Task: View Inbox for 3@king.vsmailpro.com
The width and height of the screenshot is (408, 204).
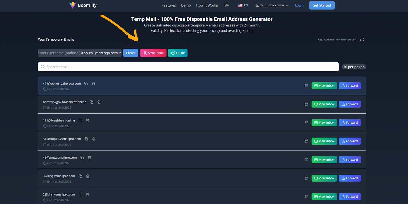Action: (x=324, y=178)
